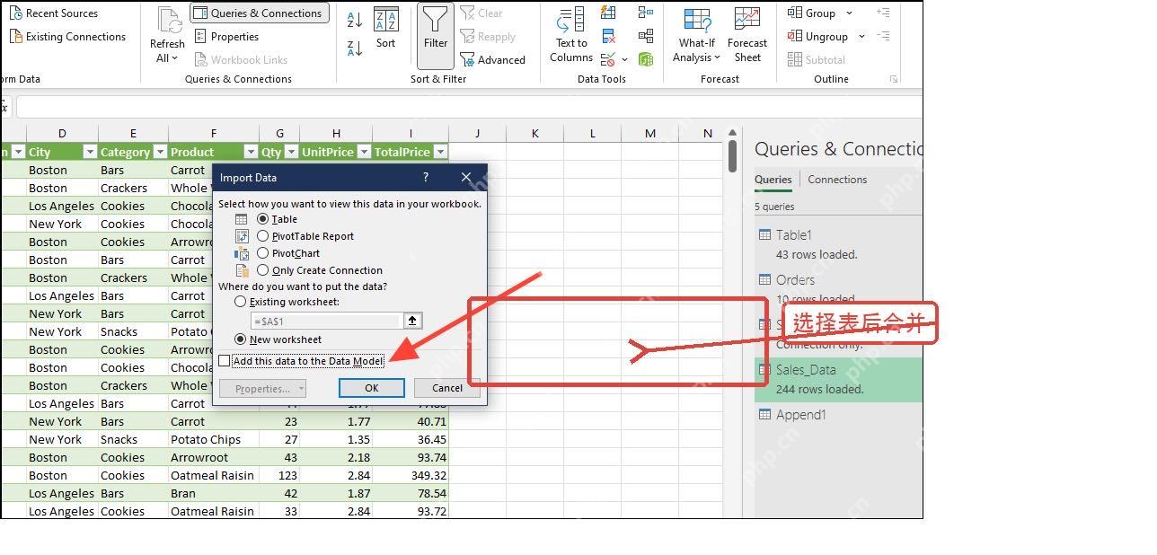
Task: Select Table1 query in pane
Action: [x=838, y=244]
